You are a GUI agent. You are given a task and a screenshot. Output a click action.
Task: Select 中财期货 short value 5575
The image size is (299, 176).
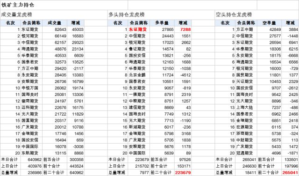tap(276, 140)
